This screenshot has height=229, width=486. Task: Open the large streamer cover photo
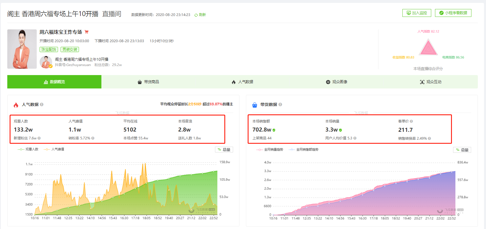tap(22, 49)
